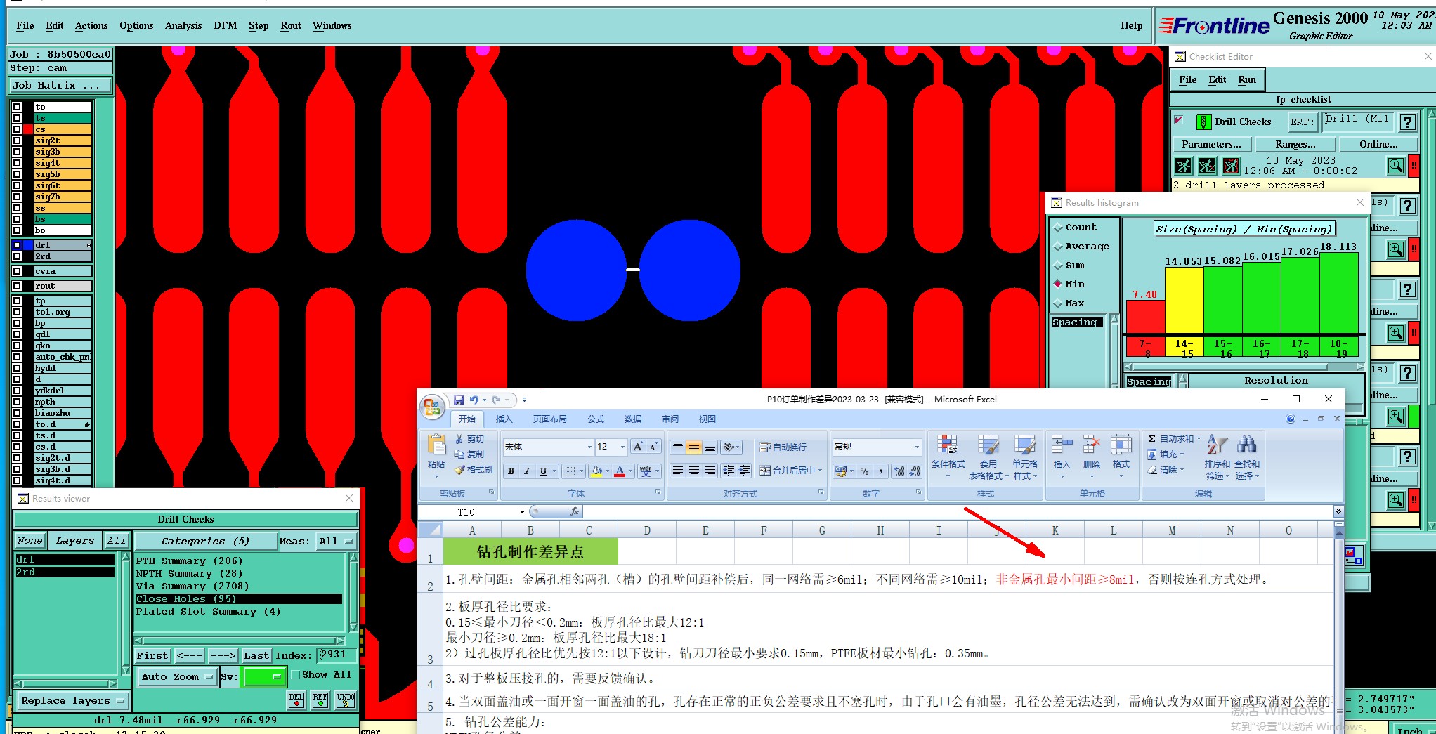Open the cell name box dropdown arrow
The width and height of the screenshot is (1436, 734).
coord(522,512)
